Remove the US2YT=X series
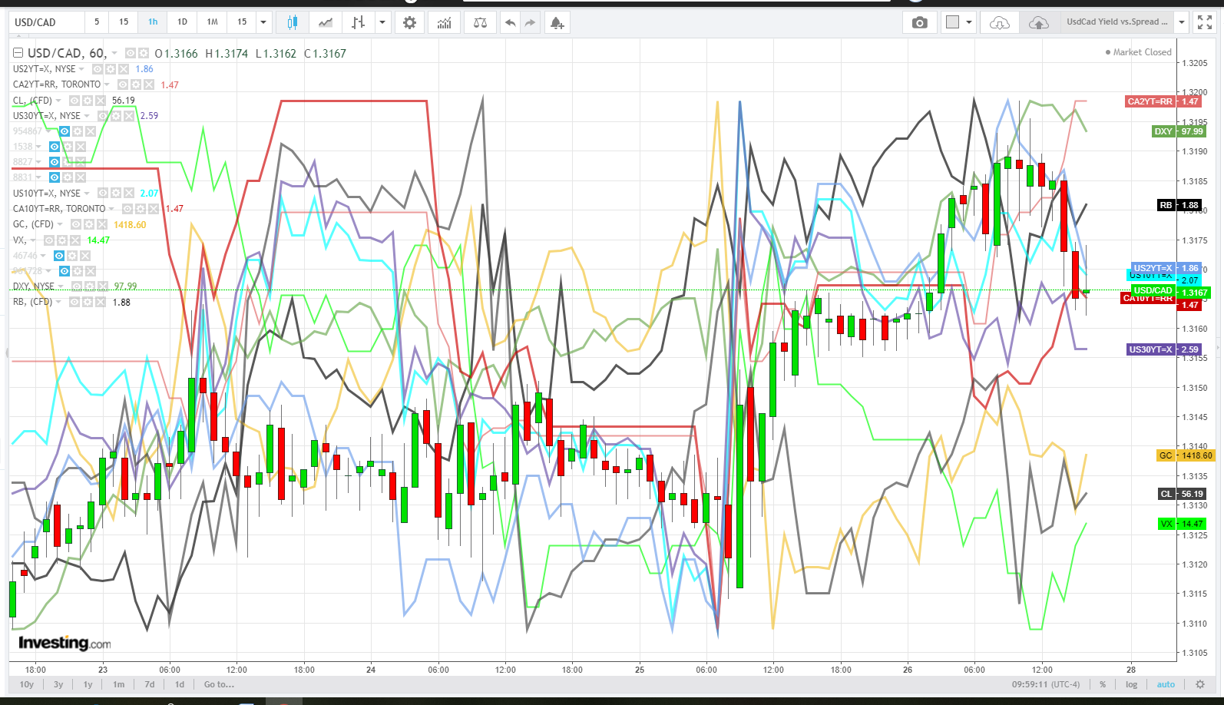The height and width of the screenshot is (705, 1224). [x=124, y=69]
